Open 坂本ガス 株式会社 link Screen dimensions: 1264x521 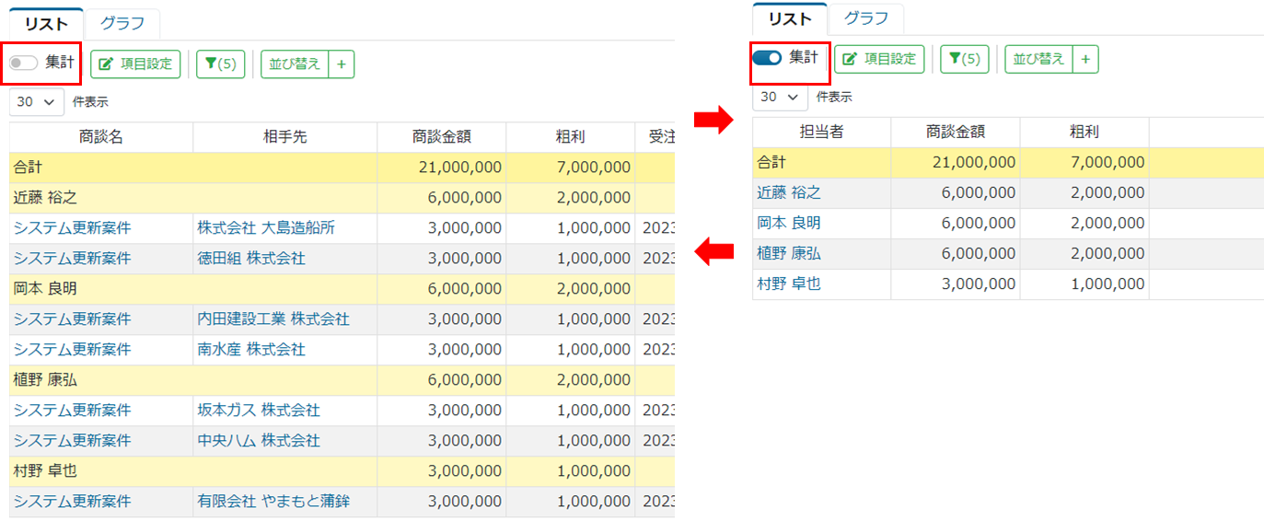tap(259, 411)
